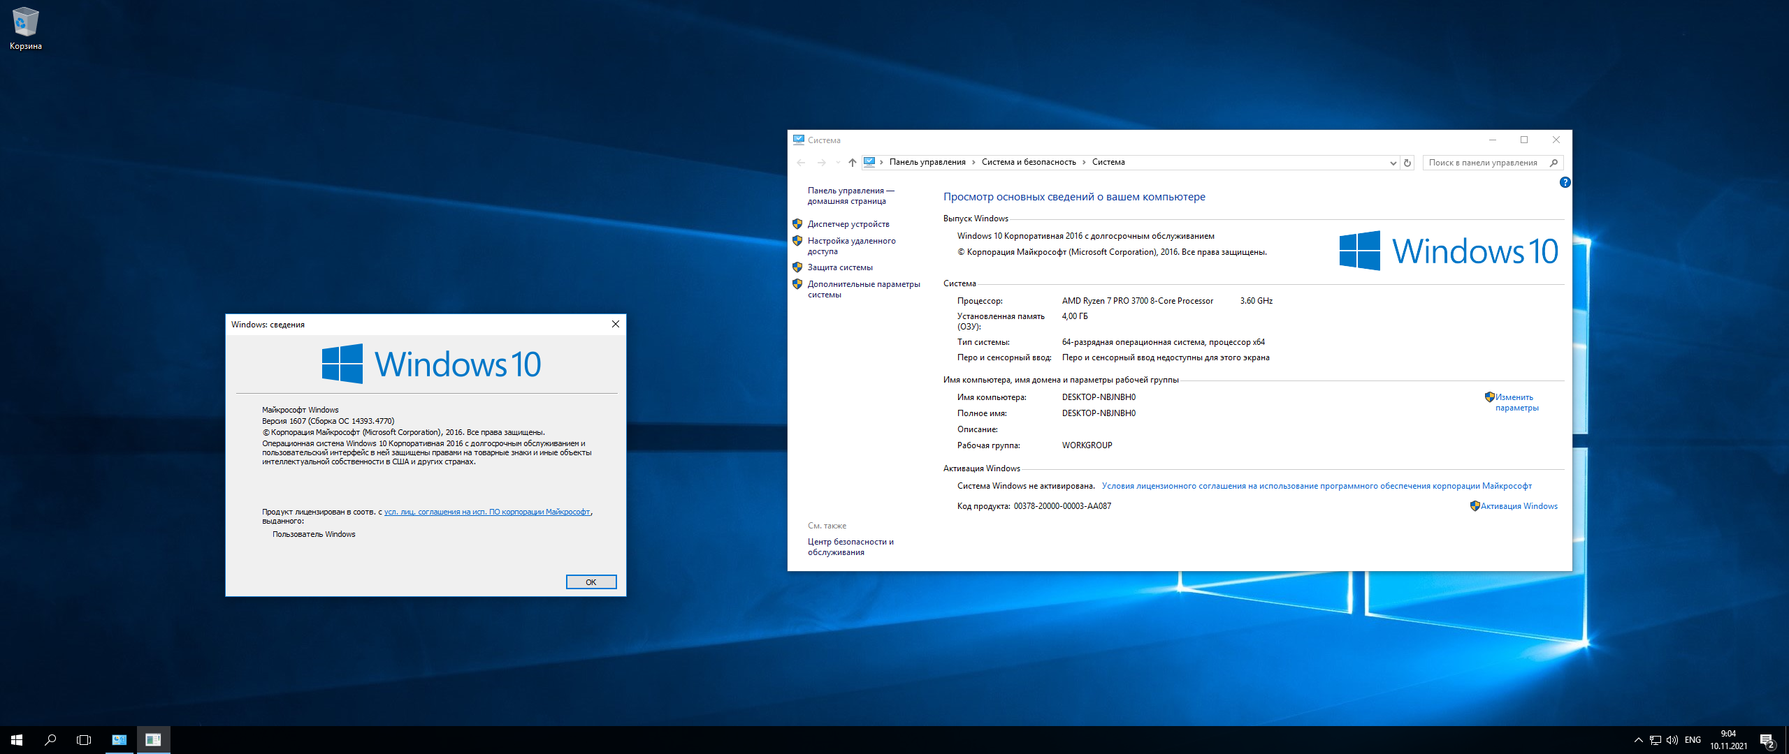Open the blue help question icon
Image resolution: width=1789 pixels, height=754 pixels.
[x=1565, y=182]
